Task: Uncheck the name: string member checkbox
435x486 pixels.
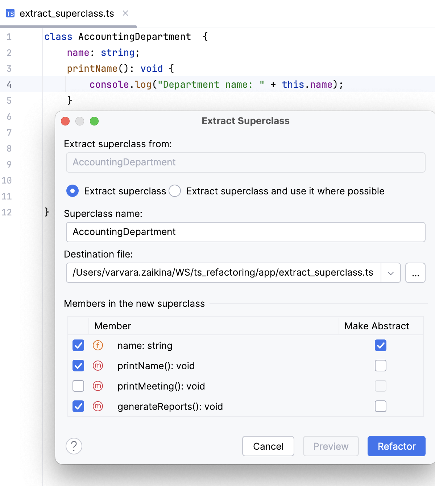Action: click(x=78, y=346)
